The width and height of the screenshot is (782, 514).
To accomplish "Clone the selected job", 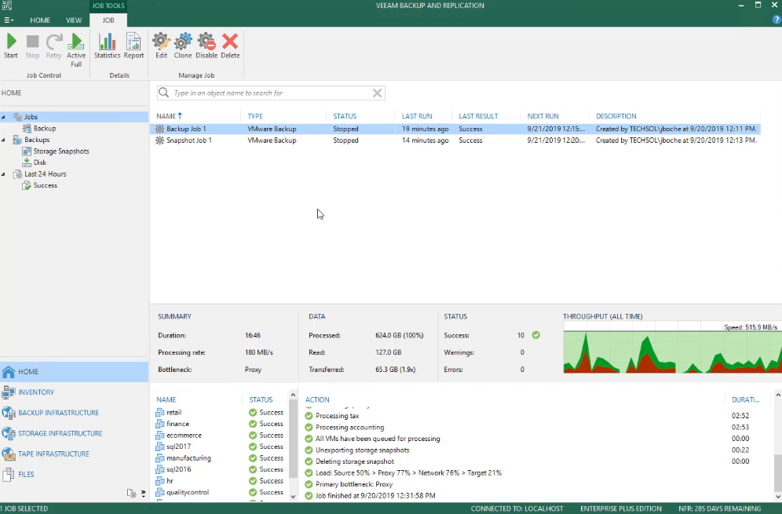I will tap(182, 46).
